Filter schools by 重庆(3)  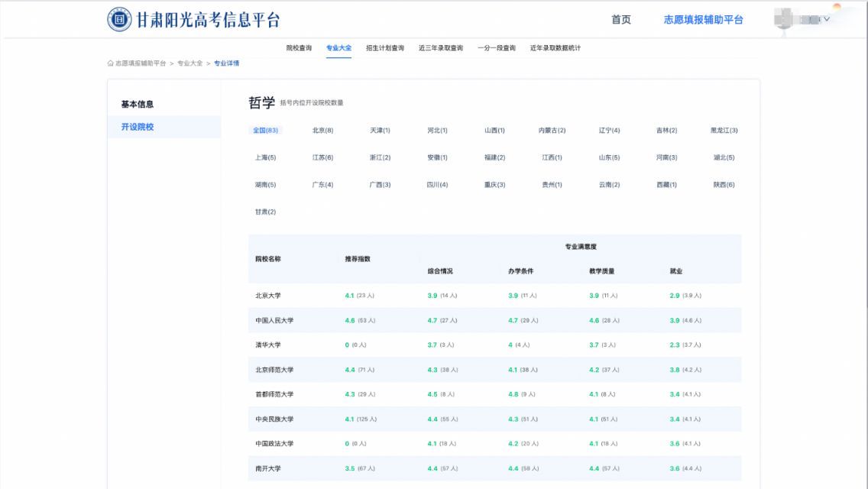pos(494,184)
